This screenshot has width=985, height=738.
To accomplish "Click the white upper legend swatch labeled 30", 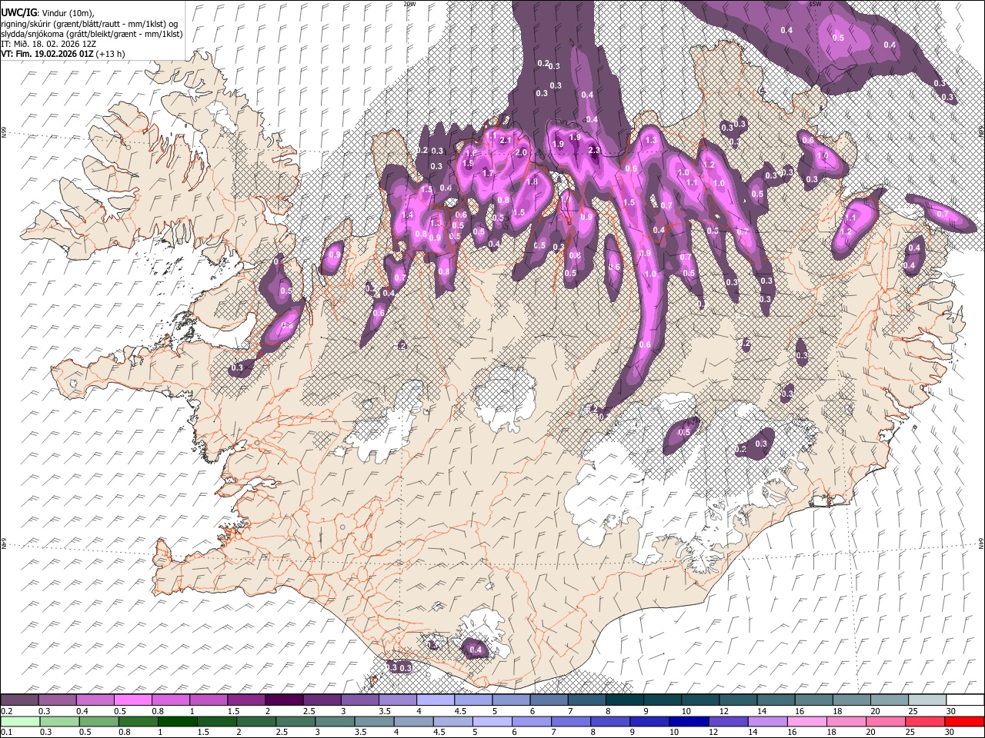I will [x=965, y=700].
